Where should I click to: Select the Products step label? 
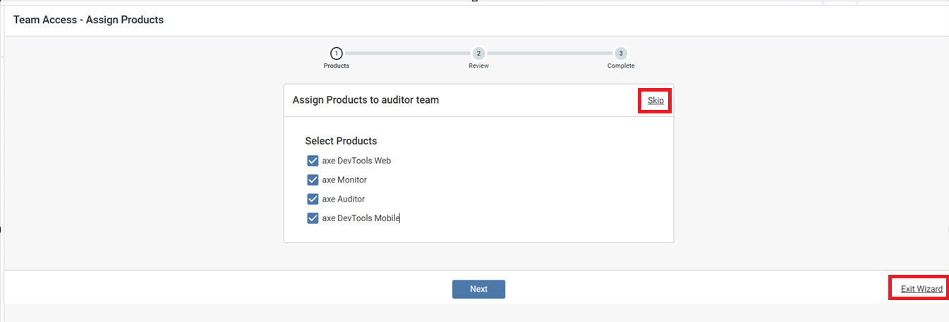click(x=337, y=66)
